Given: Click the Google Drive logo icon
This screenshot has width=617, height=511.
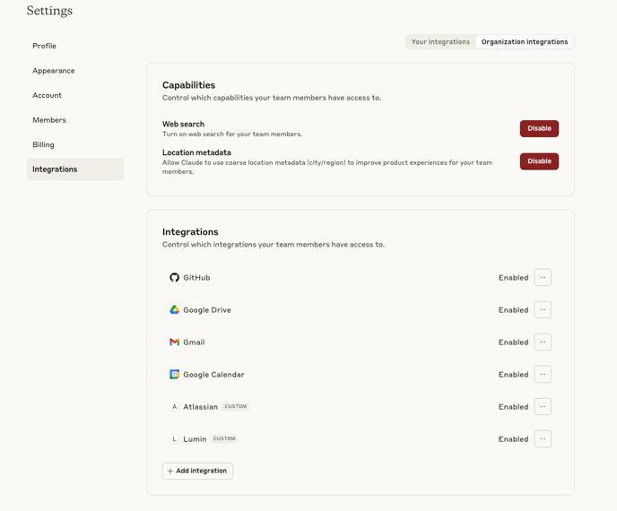Looking at the screenshot, I should 174,309.
